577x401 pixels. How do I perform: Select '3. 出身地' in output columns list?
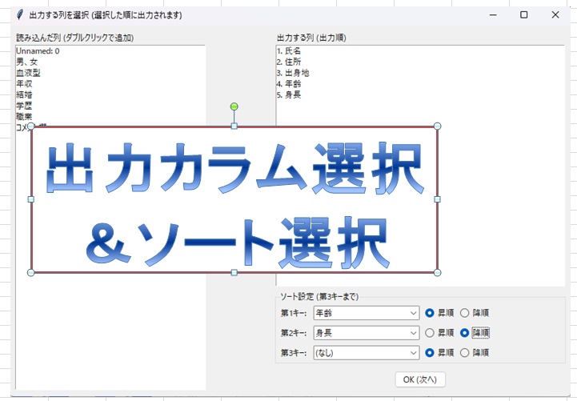click(x=293, y=73)
